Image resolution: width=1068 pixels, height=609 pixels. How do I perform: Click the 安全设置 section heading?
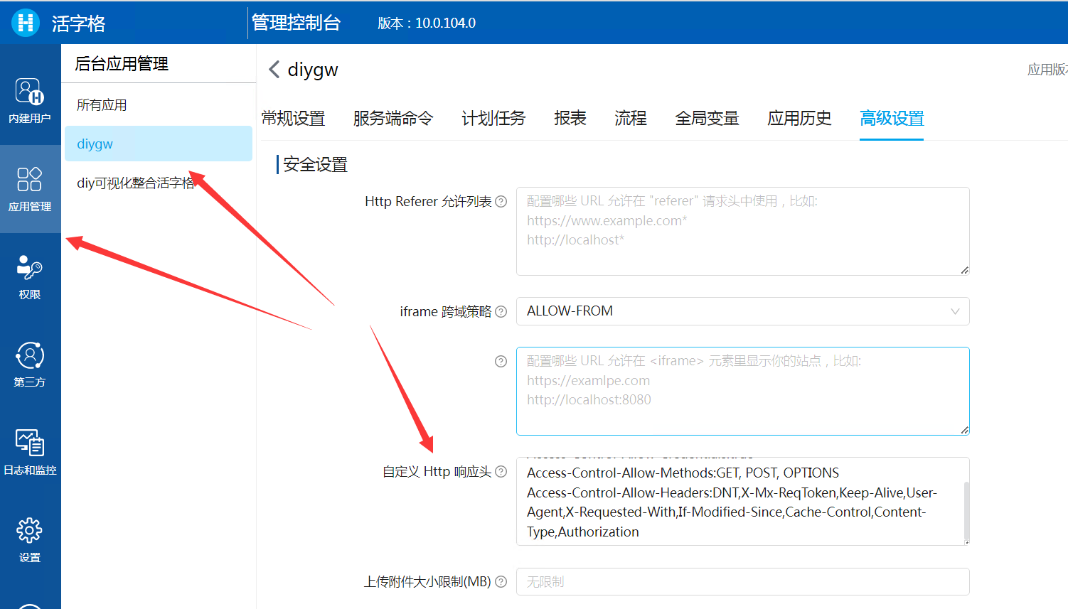pyautogui.click(x=315, y=165)
